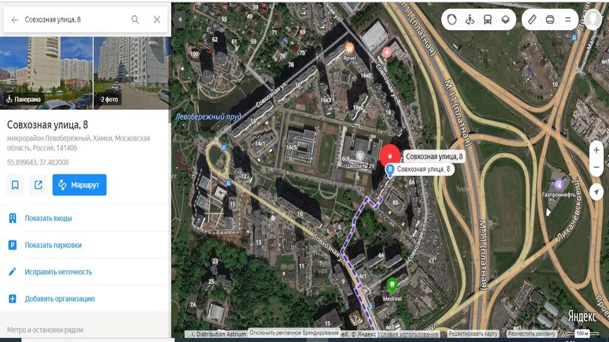The image size is (609, 342).
Task: Click the red location pin marker
Action: click(390, 156)
